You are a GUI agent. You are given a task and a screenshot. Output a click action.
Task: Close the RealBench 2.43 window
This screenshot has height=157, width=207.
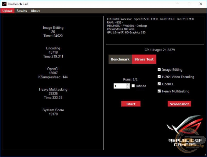(x=200, y=4)
